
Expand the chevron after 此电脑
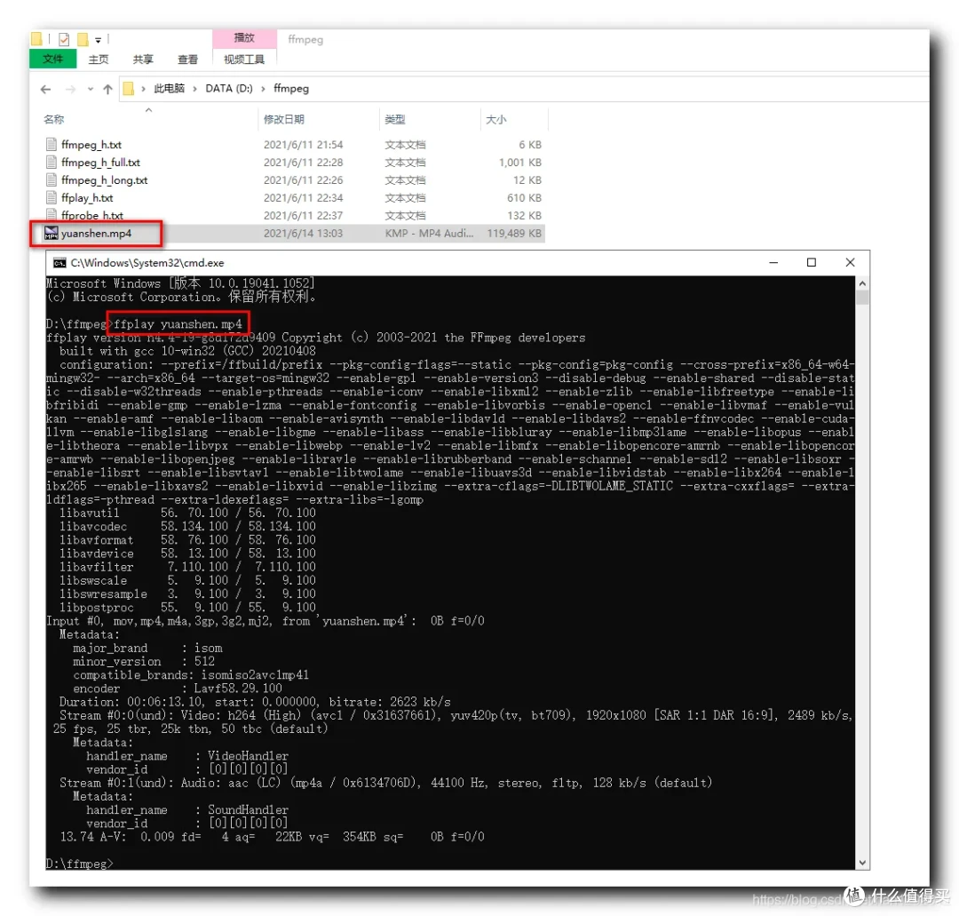click(x=194, y=90)
